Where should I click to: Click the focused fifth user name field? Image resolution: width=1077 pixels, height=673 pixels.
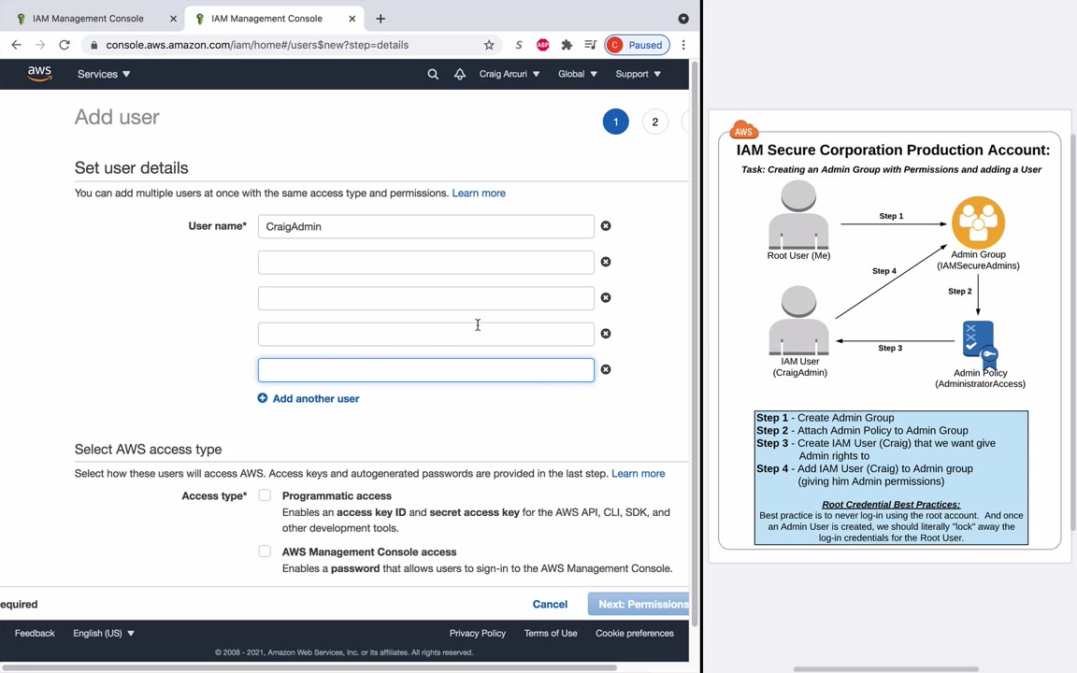pos(426,369)
